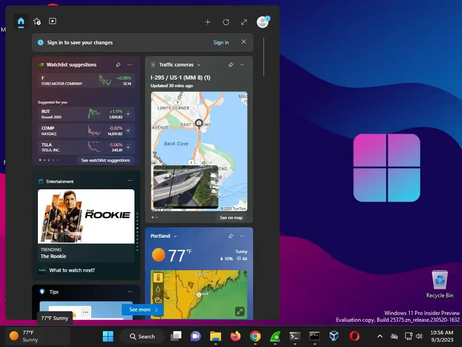This screenshot has height=347, width=462.
Task: Expand the Portland location dropdown
Action: click(176, 236)
